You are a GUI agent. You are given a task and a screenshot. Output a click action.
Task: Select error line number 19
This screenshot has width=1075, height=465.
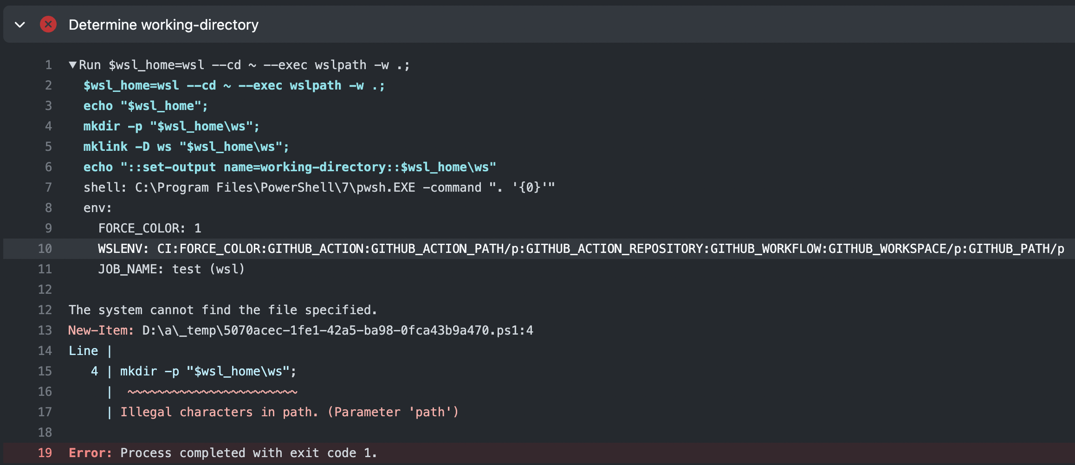click(x=45, y=453)
